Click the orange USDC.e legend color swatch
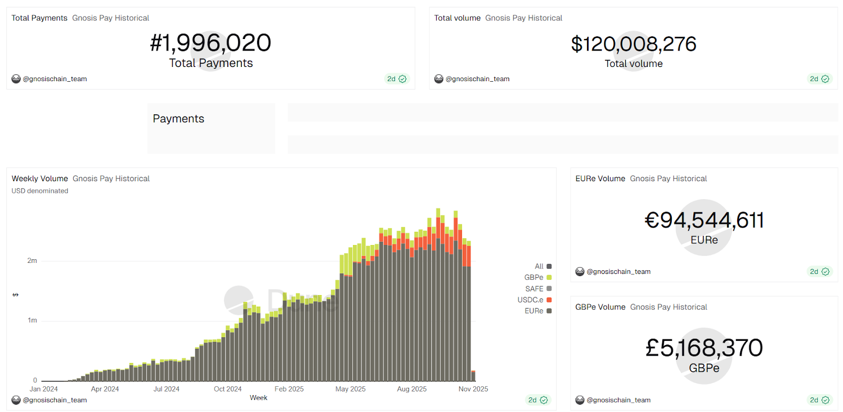This screenshot has height=412, width=843. (549, 300)
